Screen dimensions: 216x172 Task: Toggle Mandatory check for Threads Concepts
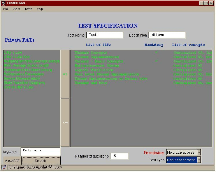click(156, 52)
